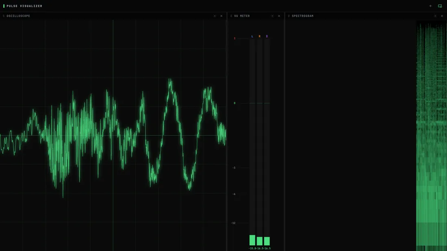447x251 pixels.
Task: Click the green layout icon at top right
Action: click(440, 6)
